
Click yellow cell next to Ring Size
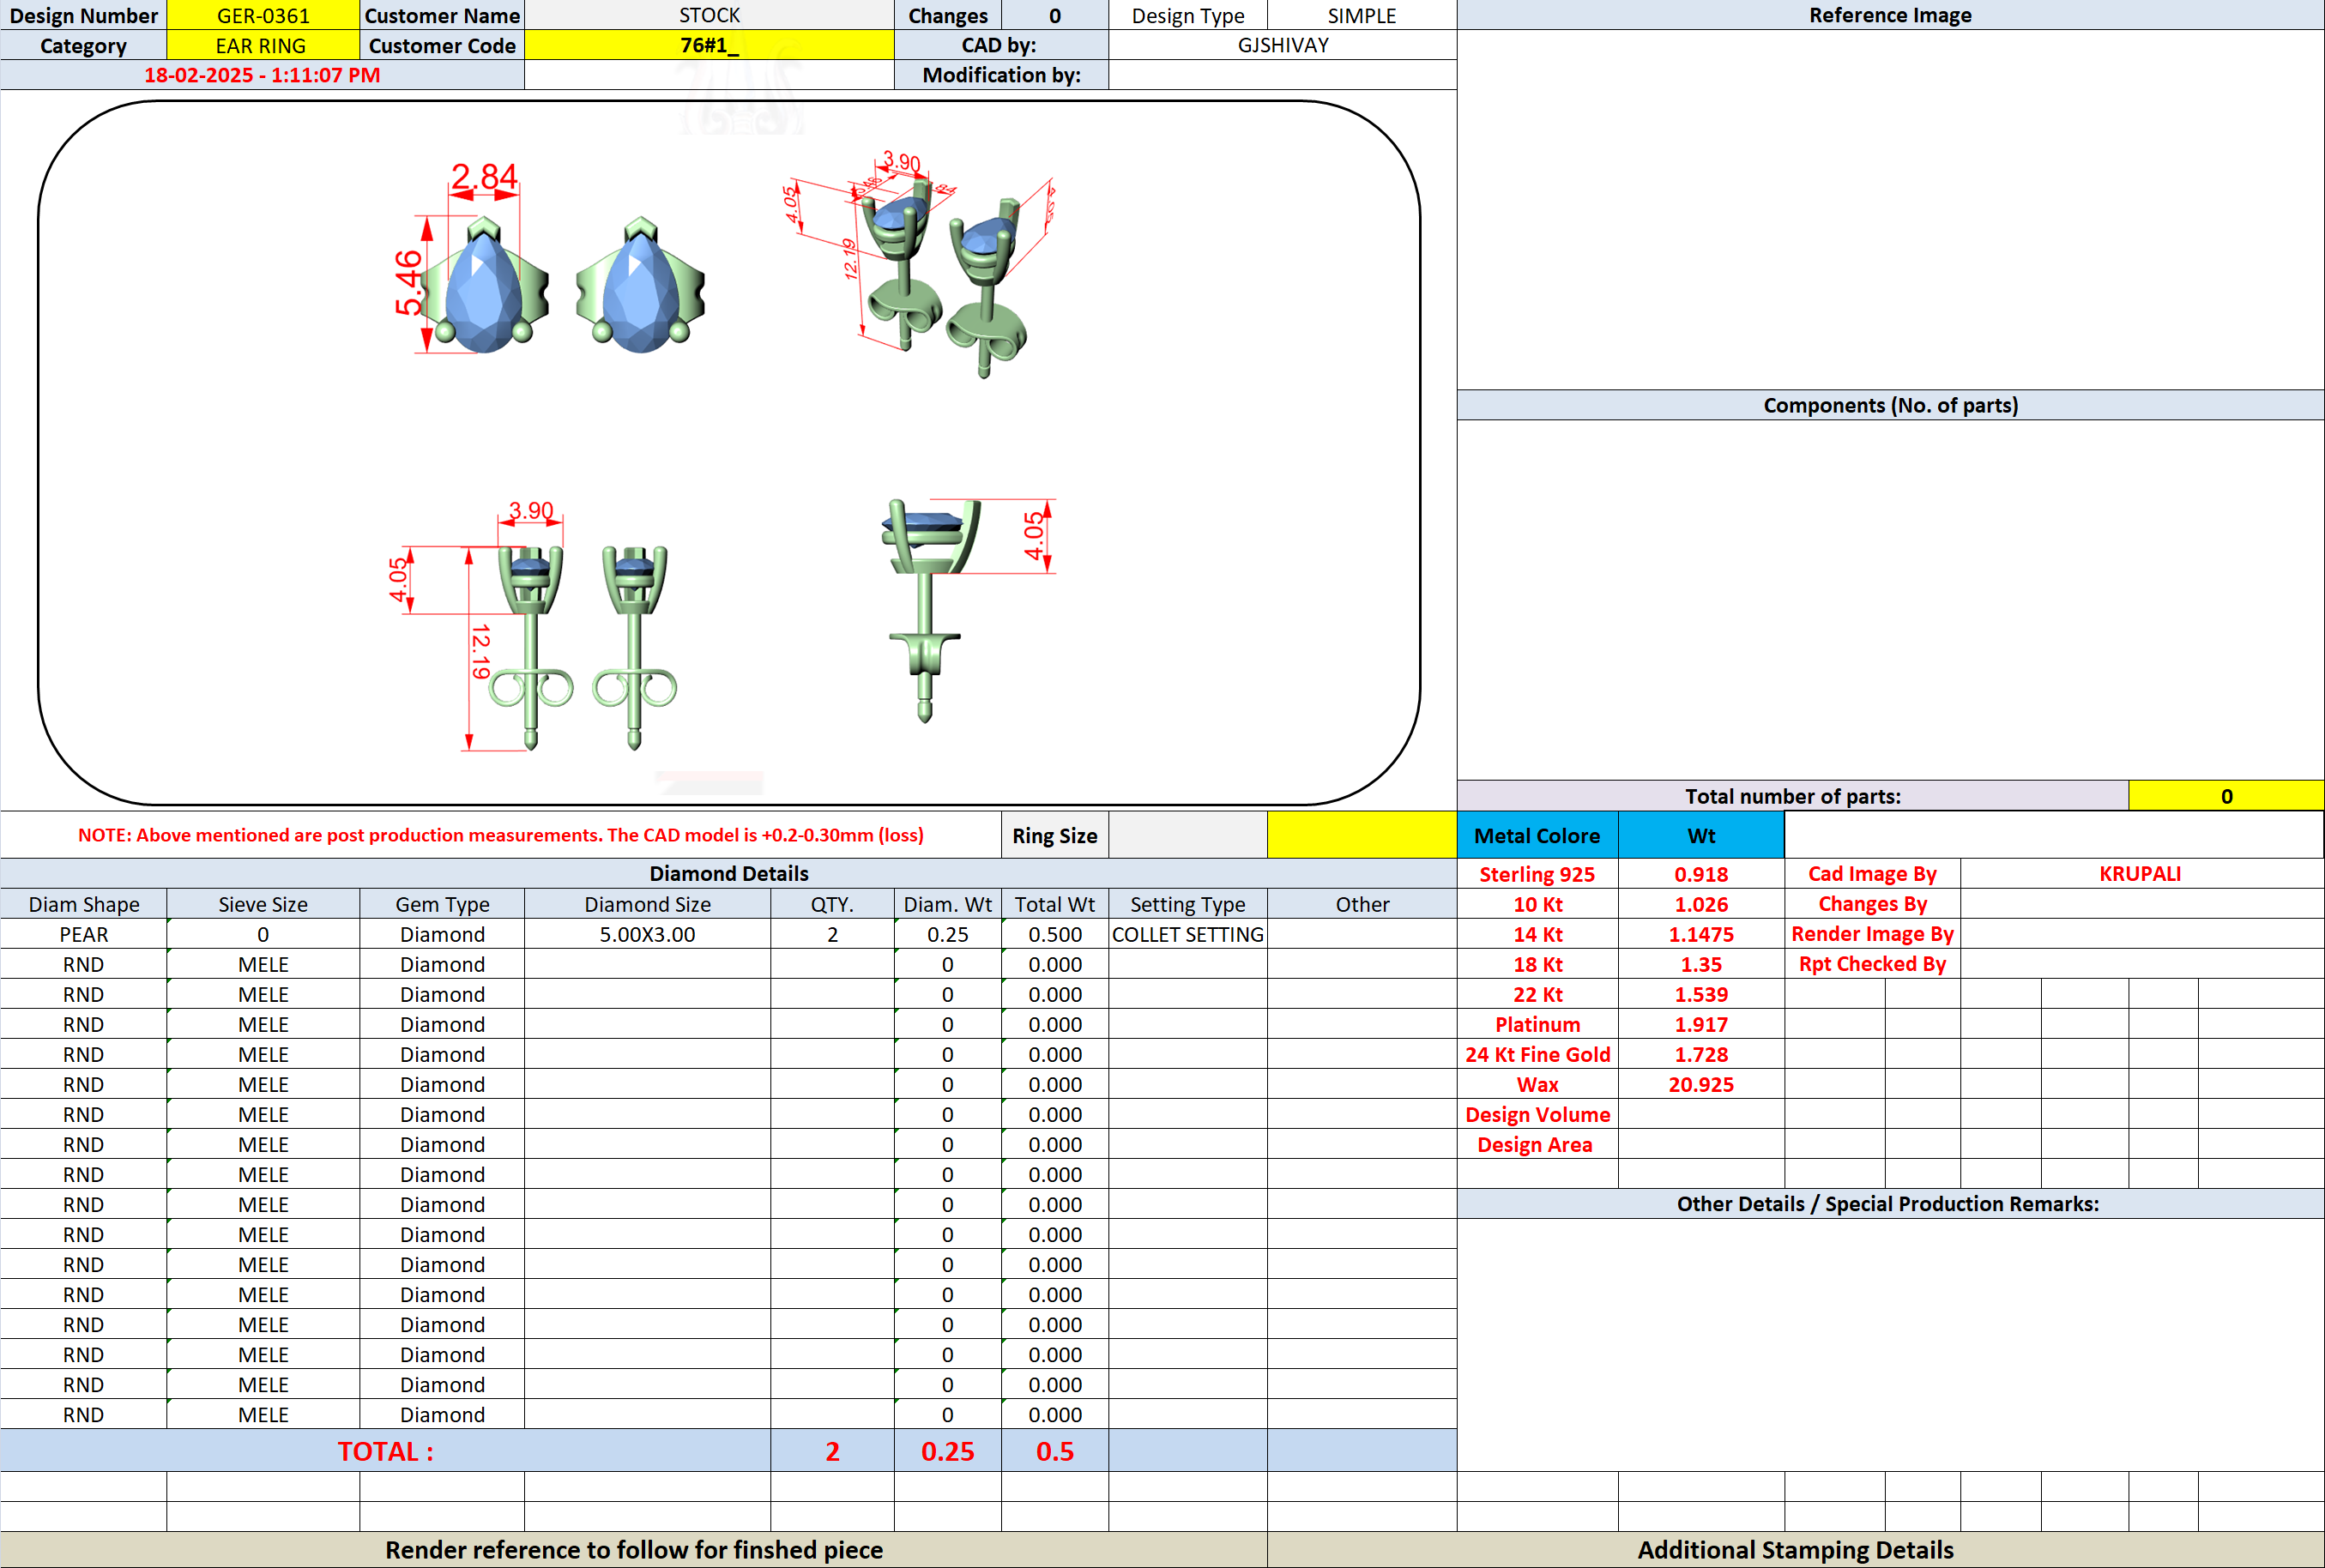1362,835
